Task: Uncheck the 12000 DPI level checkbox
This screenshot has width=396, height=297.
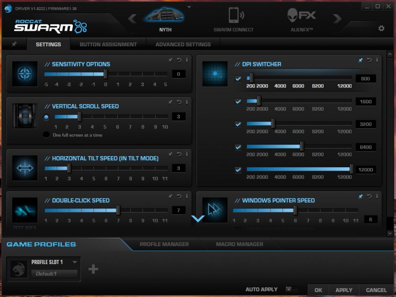Action: pyautogui.click(x=238, y=170)
